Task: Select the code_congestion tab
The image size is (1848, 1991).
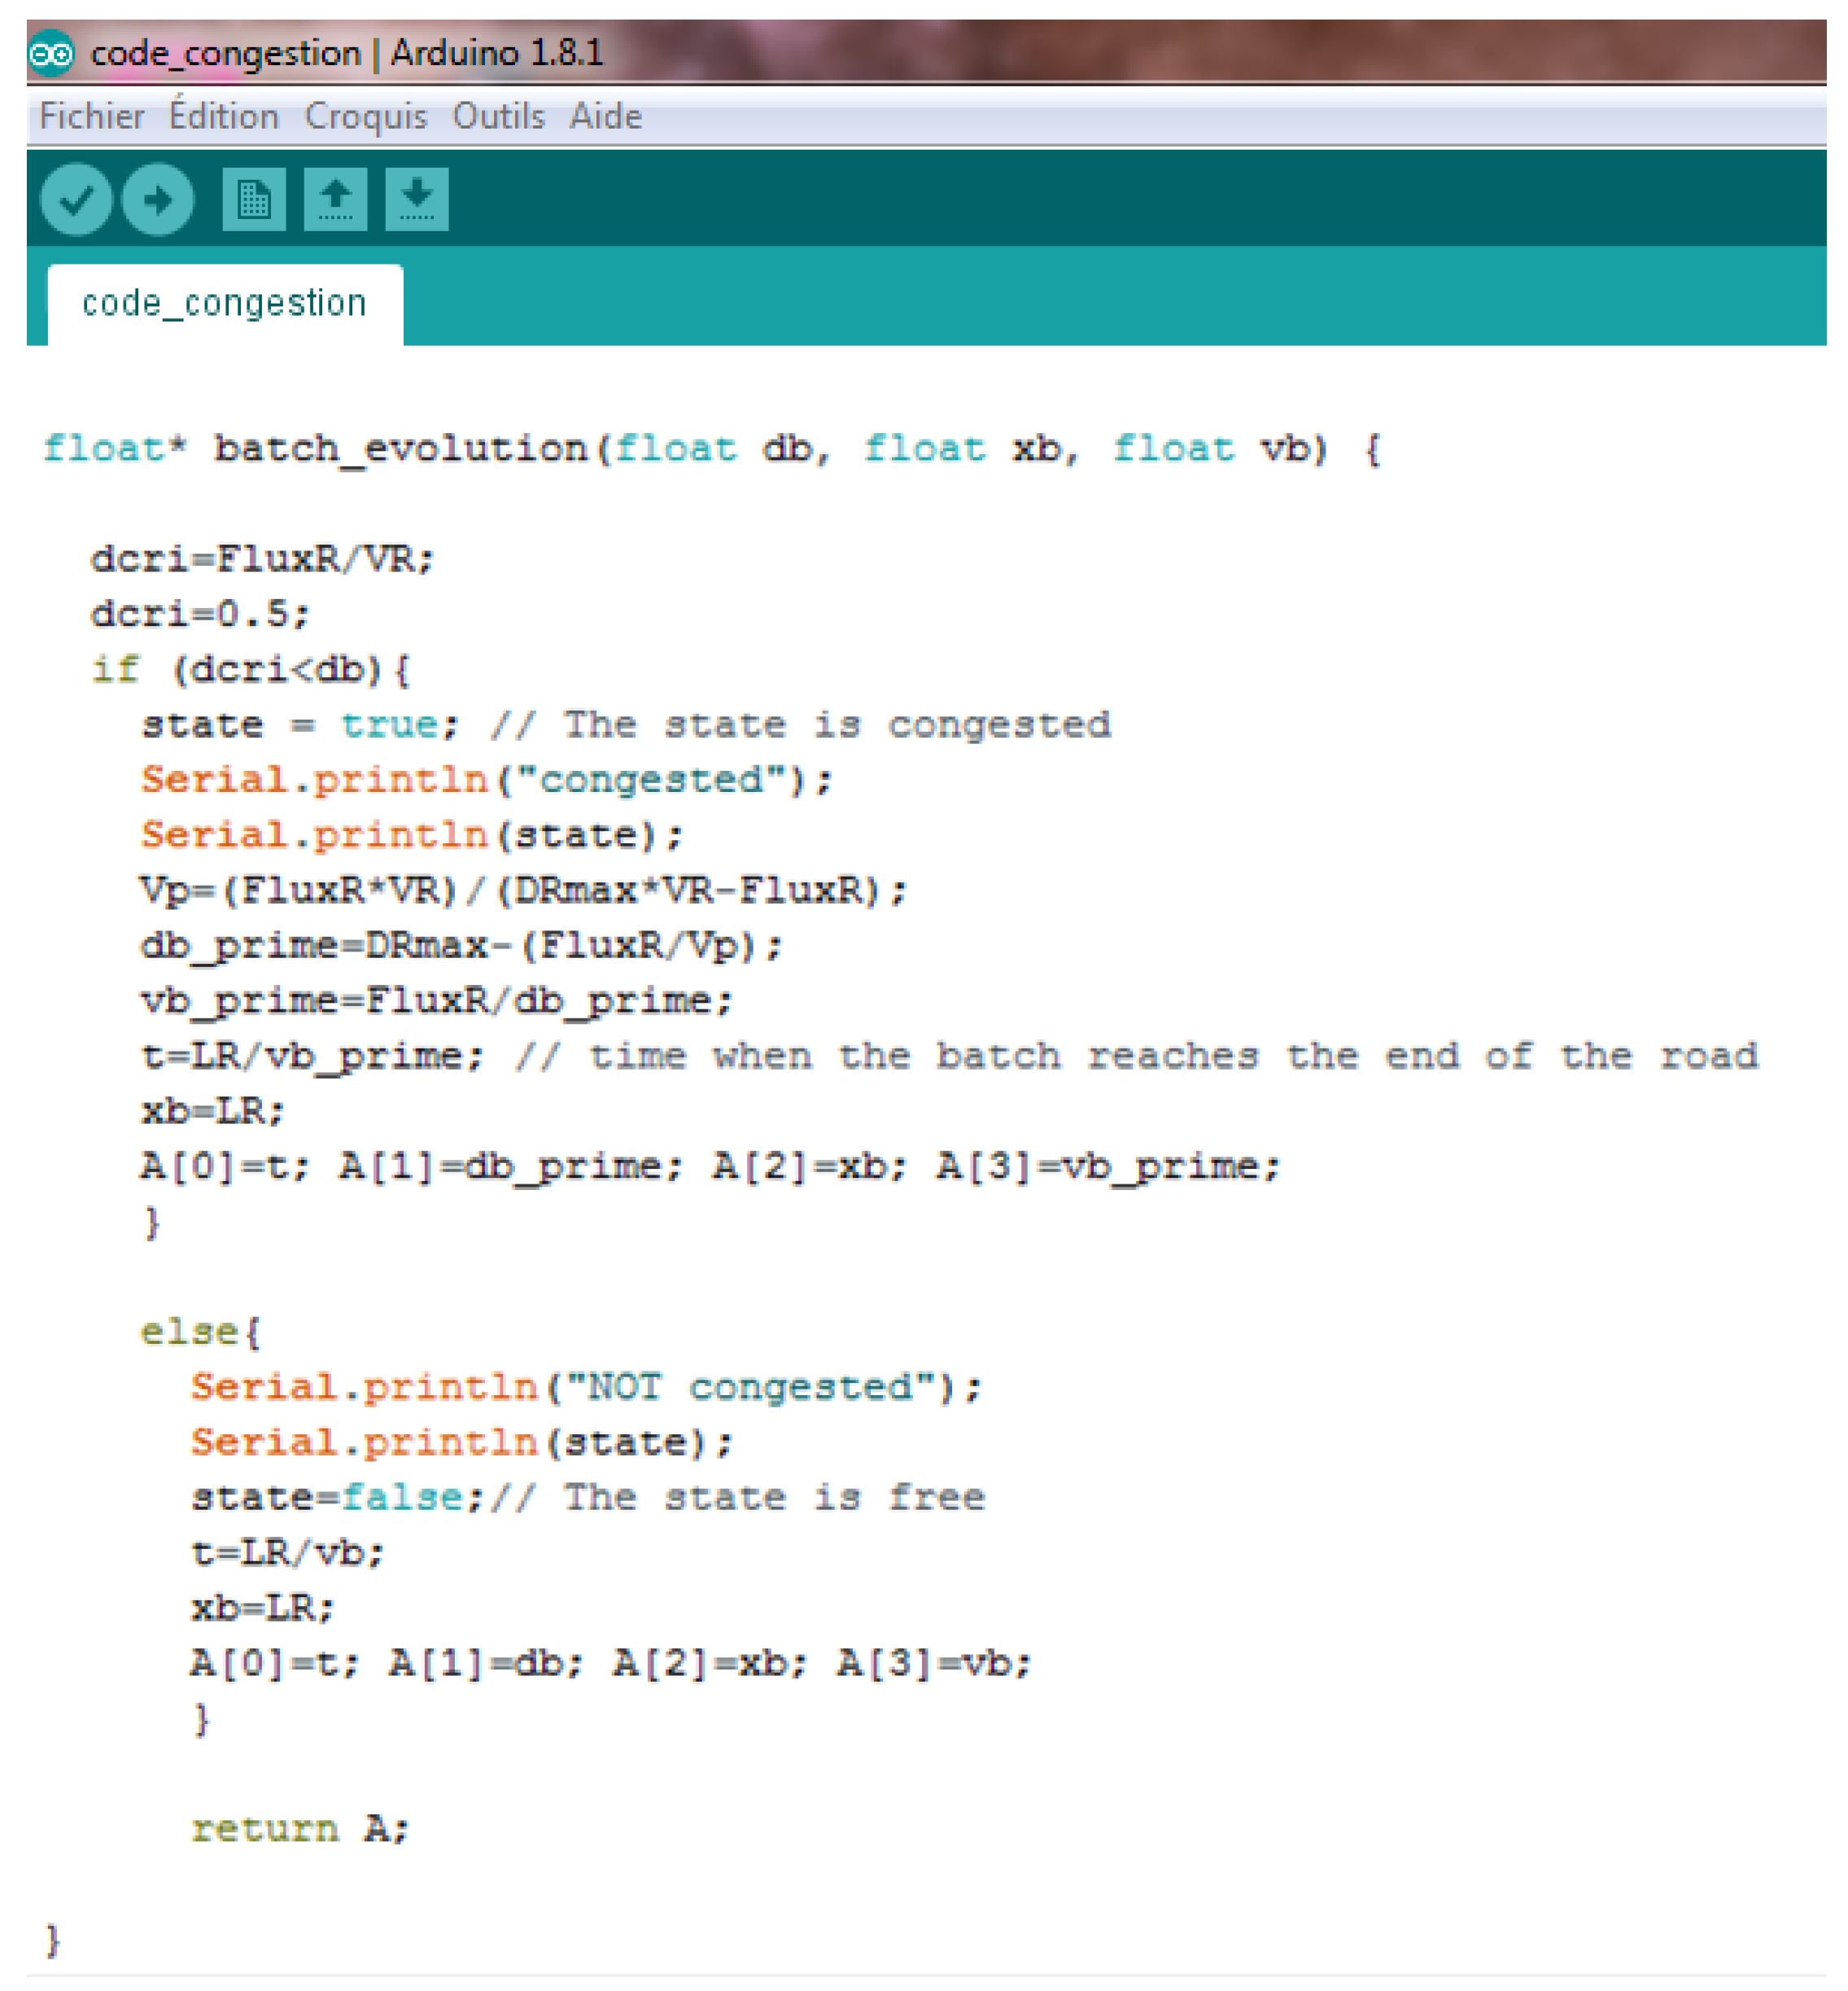Action: [x=224, y=304]
